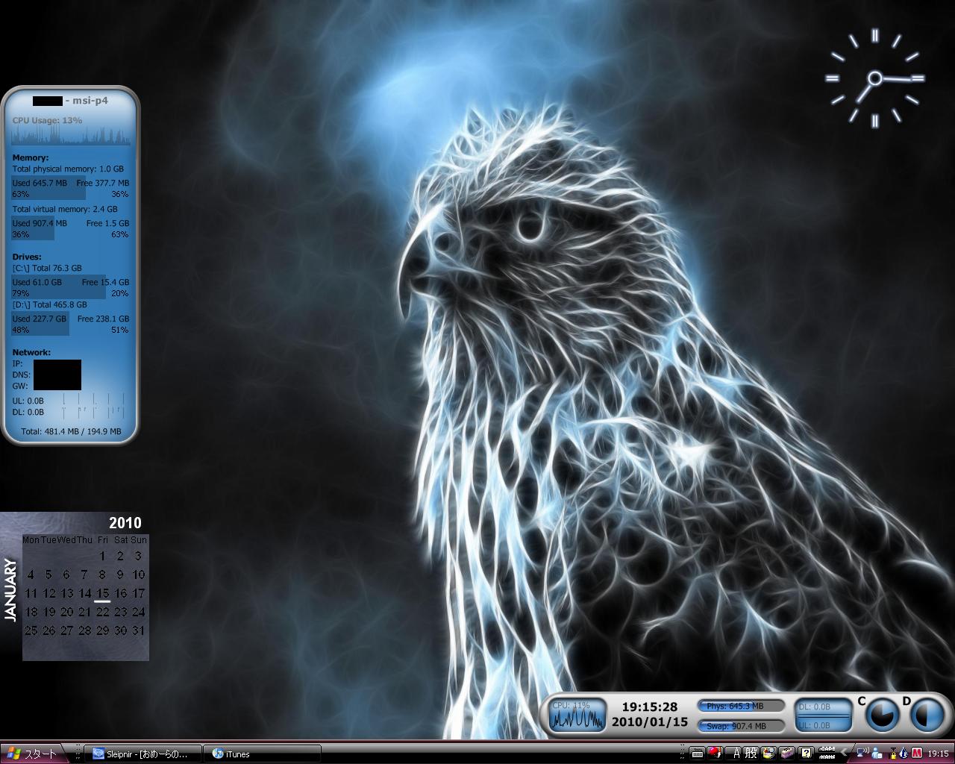Click the wireless network tray icon
The width and height of the screenshot is (955, 764).
(862, 754)
